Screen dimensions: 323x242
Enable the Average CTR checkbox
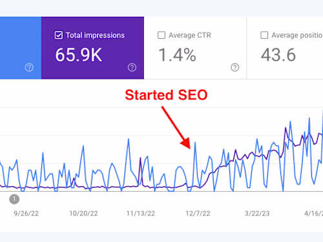tap(161, 35)
